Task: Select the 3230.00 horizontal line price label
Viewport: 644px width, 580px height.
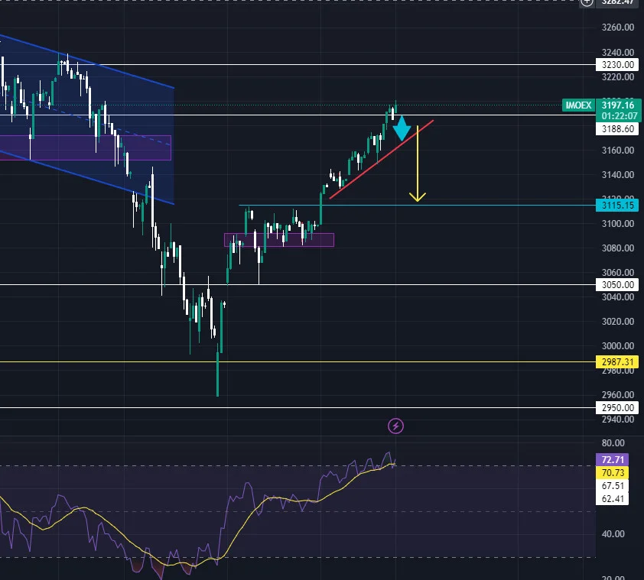Action: tap(617, 64)
